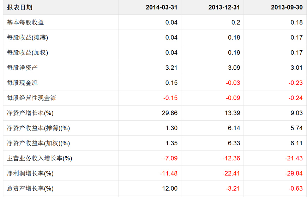Viewport: 307px width, 197px height.
Task: Click the 主营业务收入增长率(%) row label
Action: pos(40,159)
